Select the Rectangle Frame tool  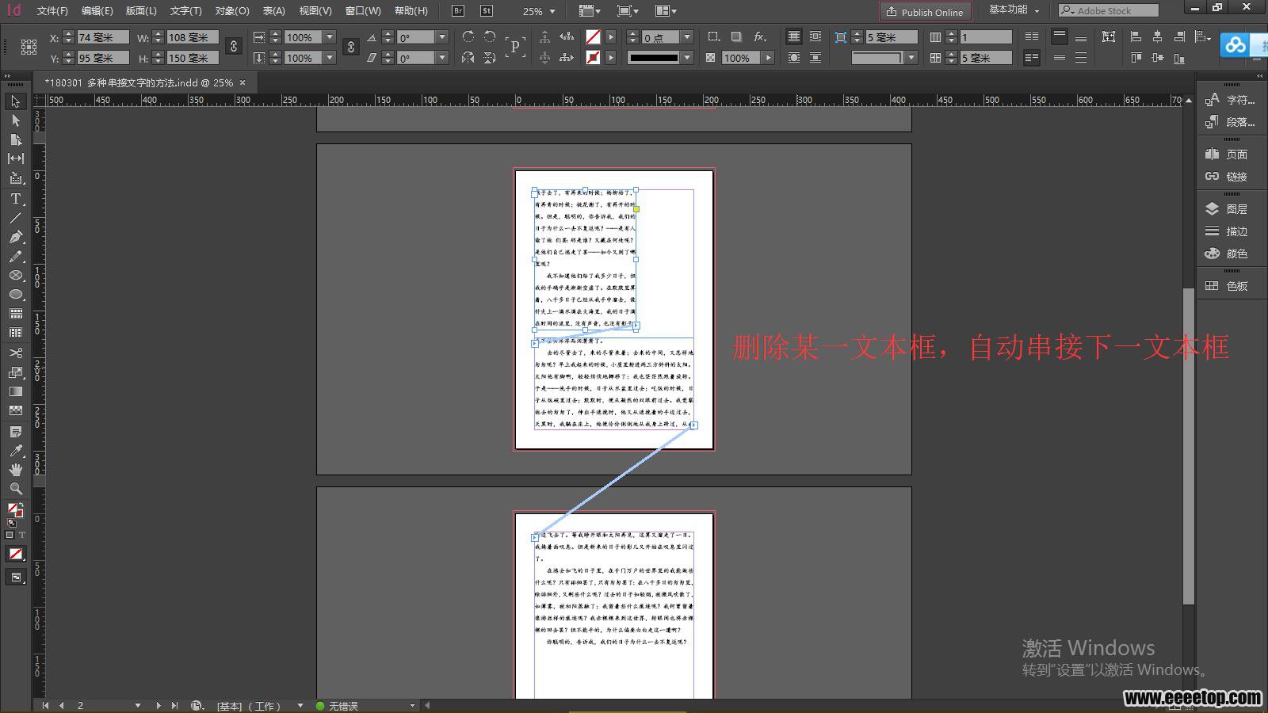[15, 275]
